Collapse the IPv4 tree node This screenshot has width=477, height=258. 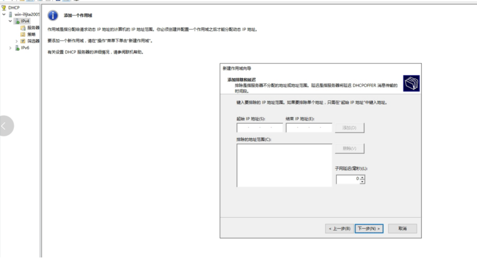10,21
